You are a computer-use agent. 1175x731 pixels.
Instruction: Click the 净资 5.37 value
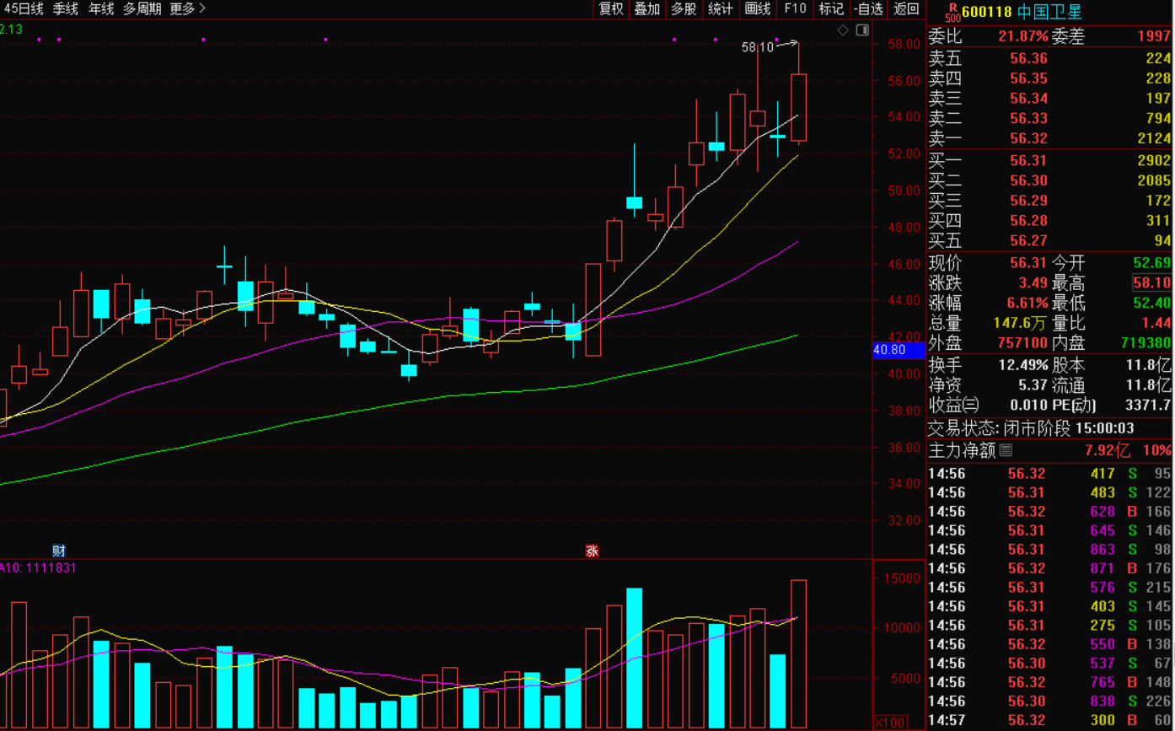pos(1032,386)
